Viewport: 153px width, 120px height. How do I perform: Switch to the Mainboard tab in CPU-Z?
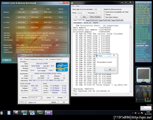click(x=34, y=59)
